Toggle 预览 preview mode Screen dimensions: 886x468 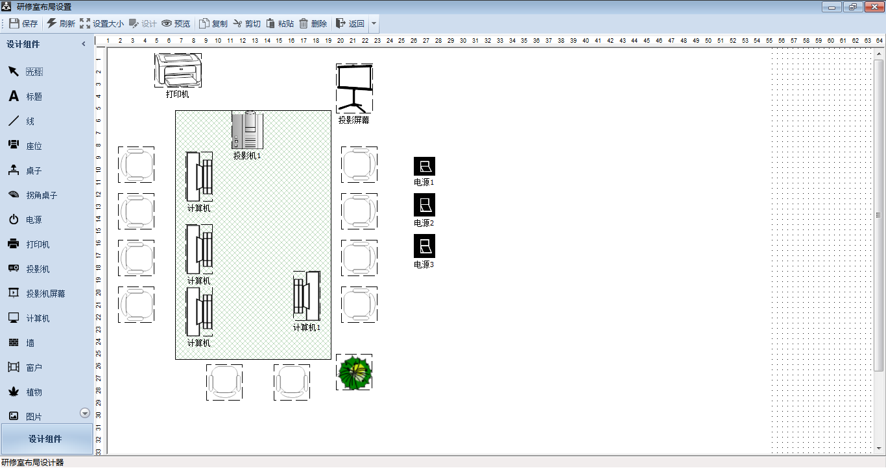176,24
